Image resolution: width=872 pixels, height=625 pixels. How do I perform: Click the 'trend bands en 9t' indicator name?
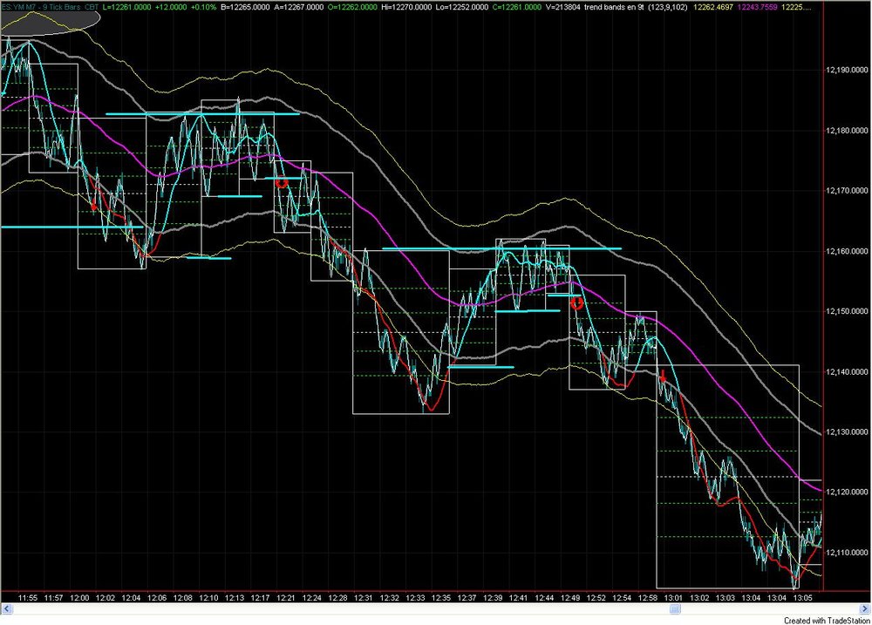(614, 7)
